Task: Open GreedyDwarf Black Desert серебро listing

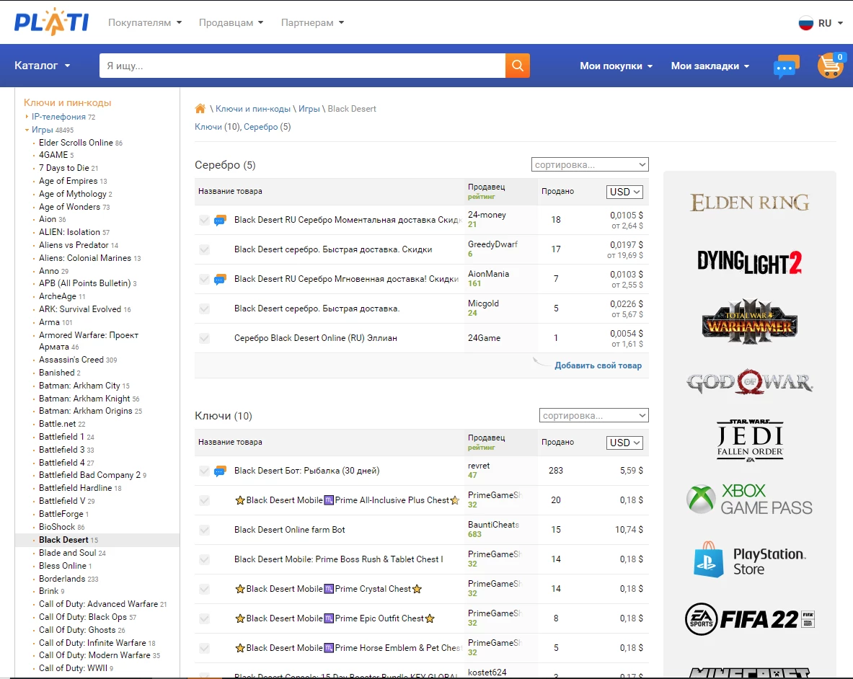Action: [333, 249]
